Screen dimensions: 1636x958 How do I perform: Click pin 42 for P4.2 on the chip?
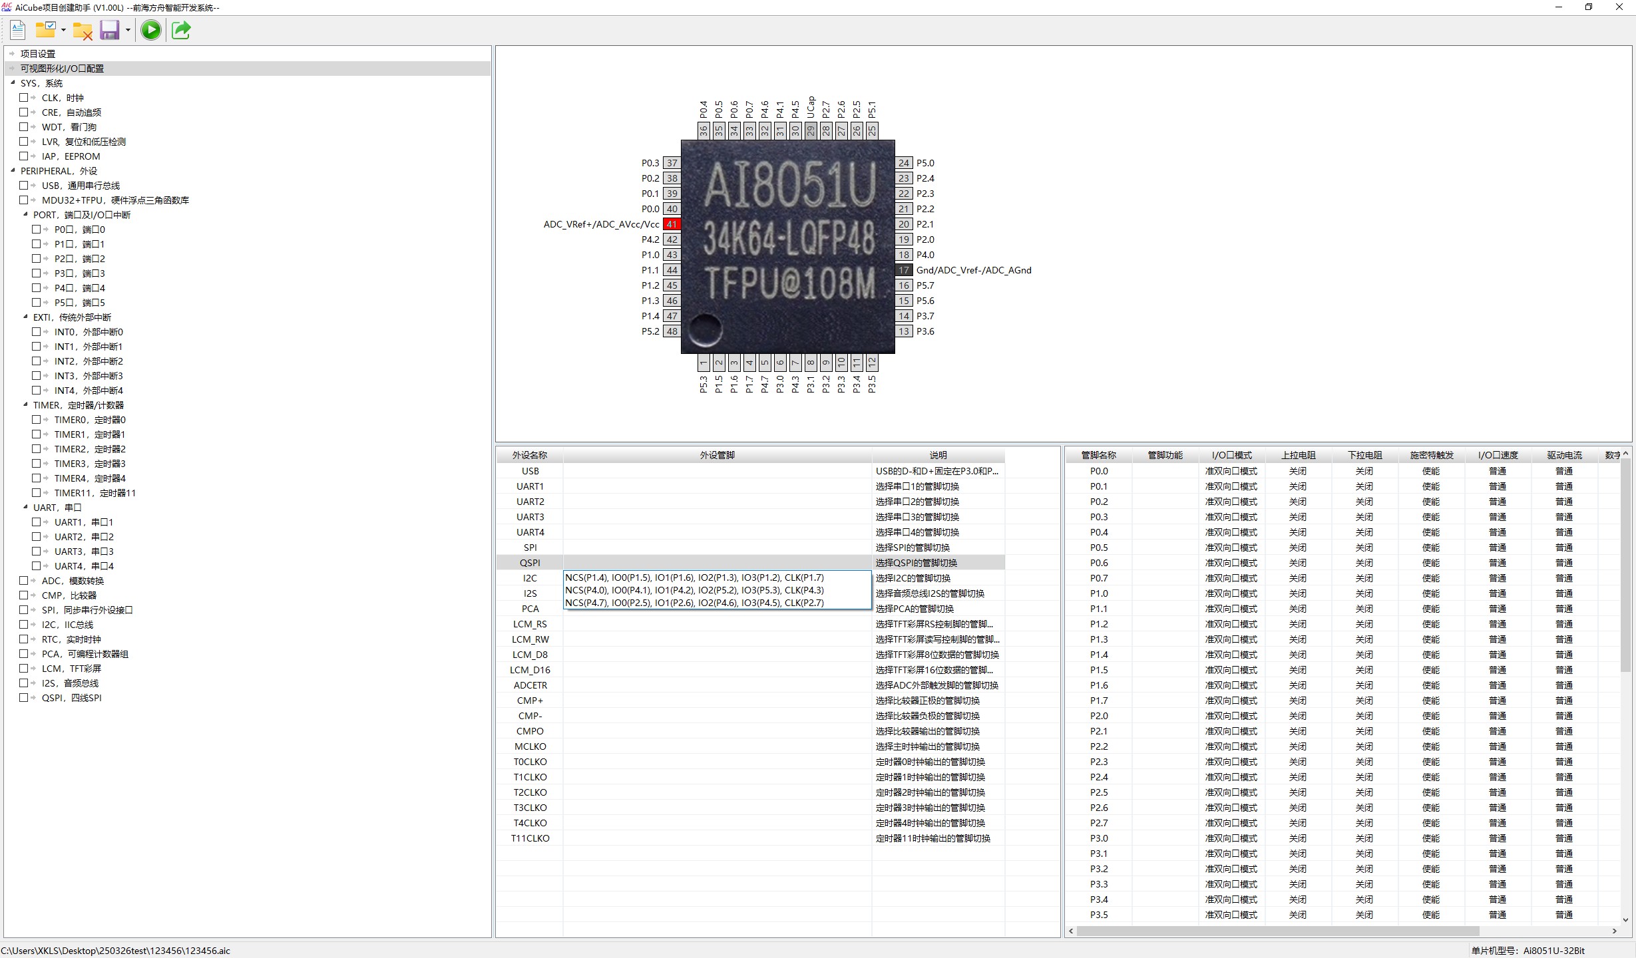[672, 239]
